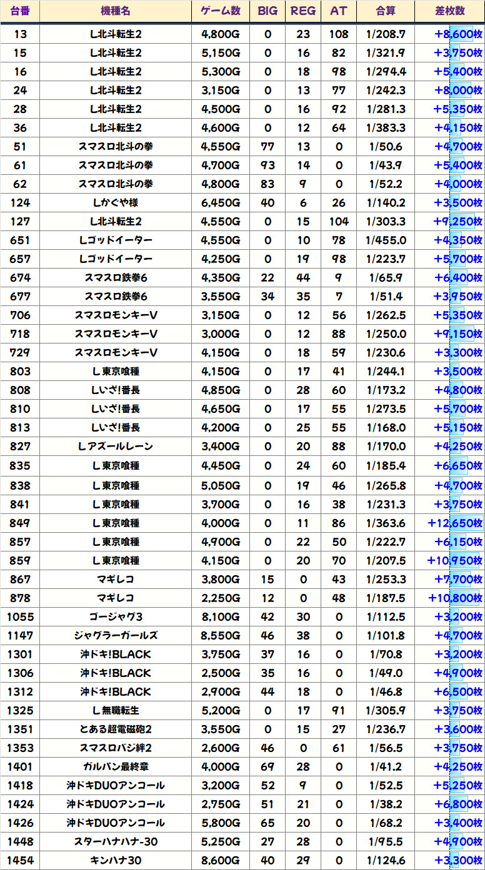The image size is (485, 870).
Task: Click the L無職転生 machine name
Action: [116, 710]
